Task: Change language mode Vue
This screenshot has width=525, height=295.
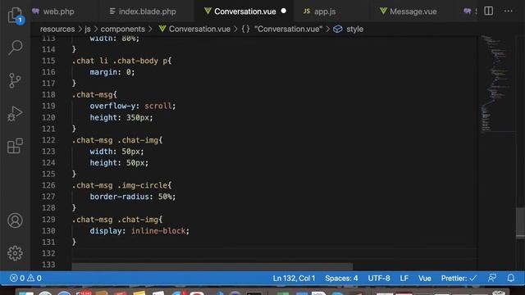Action: click(425, 279)
